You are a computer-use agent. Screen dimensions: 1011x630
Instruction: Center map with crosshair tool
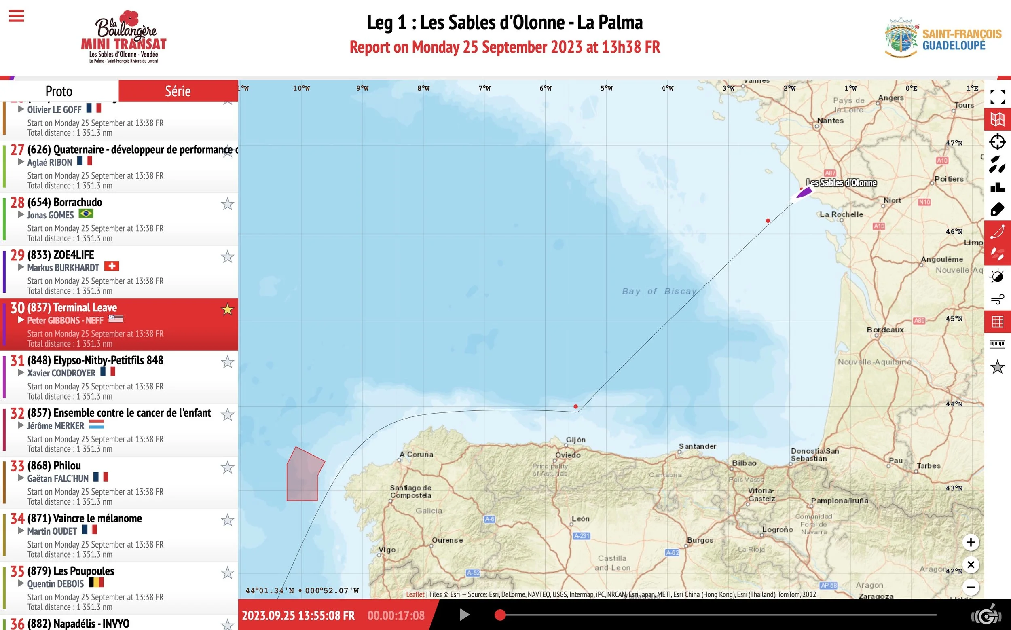pos(997,142)
